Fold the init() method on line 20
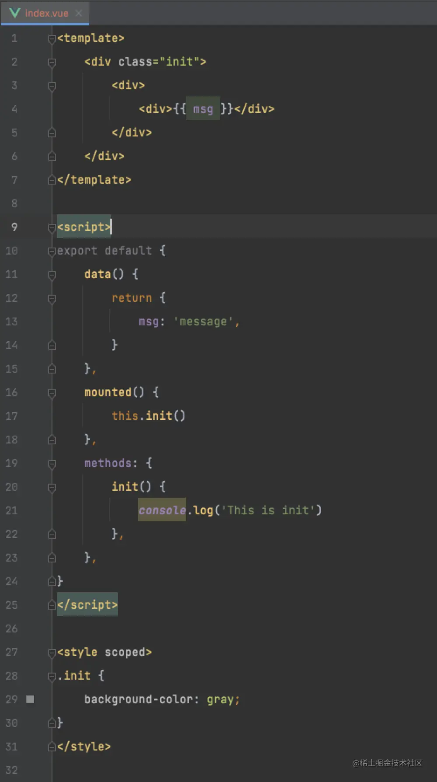 (x=52, y=487)
